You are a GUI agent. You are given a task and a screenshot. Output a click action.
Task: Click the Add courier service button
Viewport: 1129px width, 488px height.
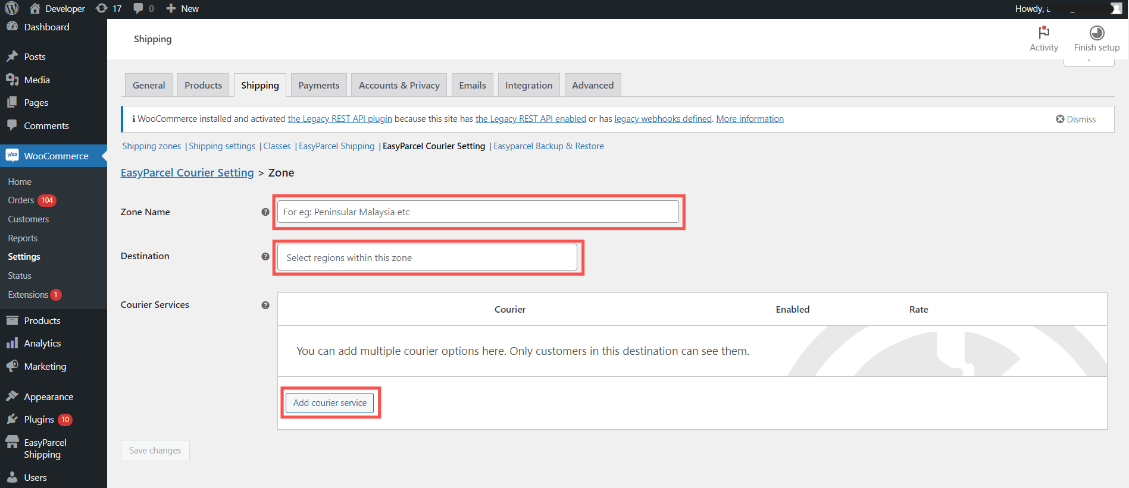click(330, 402)
